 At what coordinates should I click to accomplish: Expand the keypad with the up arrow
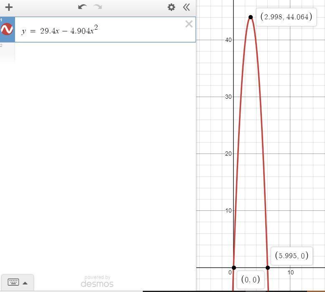pos(25,283)
